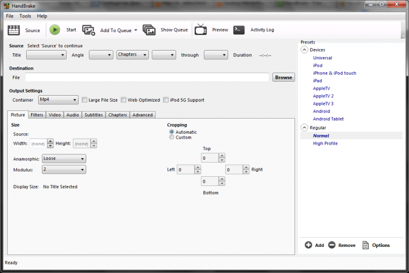Enable iPod 5G Support checkbox
409x273 pixels.
point(166,100)
